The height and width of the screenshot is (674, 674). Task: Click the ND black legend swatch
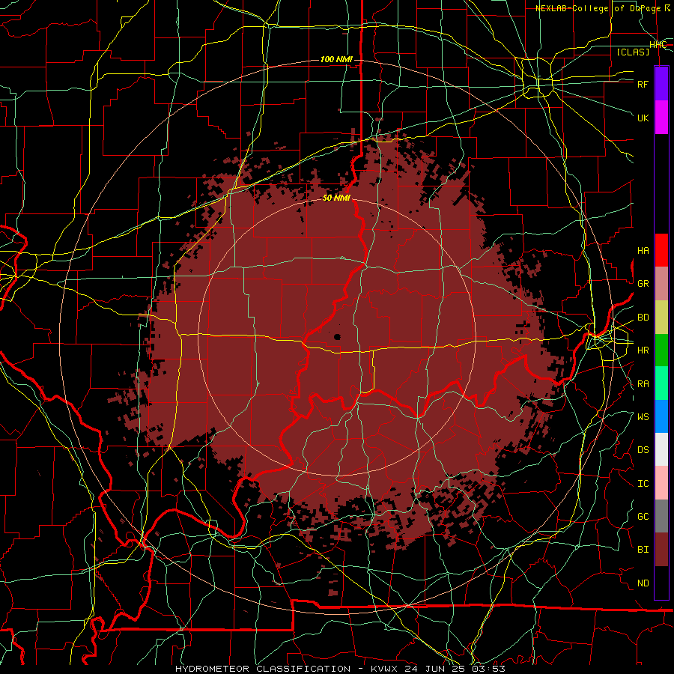[x=661, y=583]
